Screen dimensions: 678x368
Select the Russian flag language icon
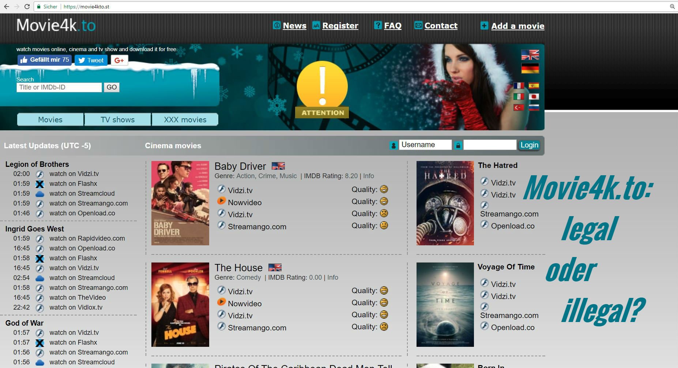click(534, 107)
